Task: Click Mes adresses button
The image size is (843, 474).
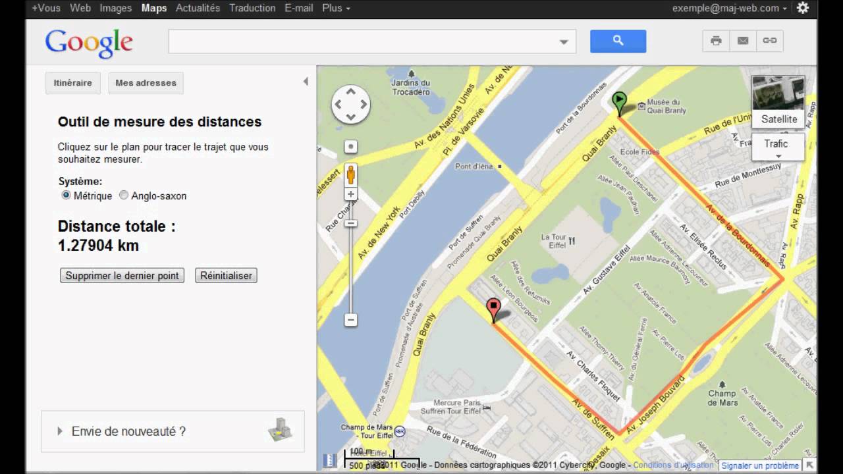Action: tap(146, 83)
